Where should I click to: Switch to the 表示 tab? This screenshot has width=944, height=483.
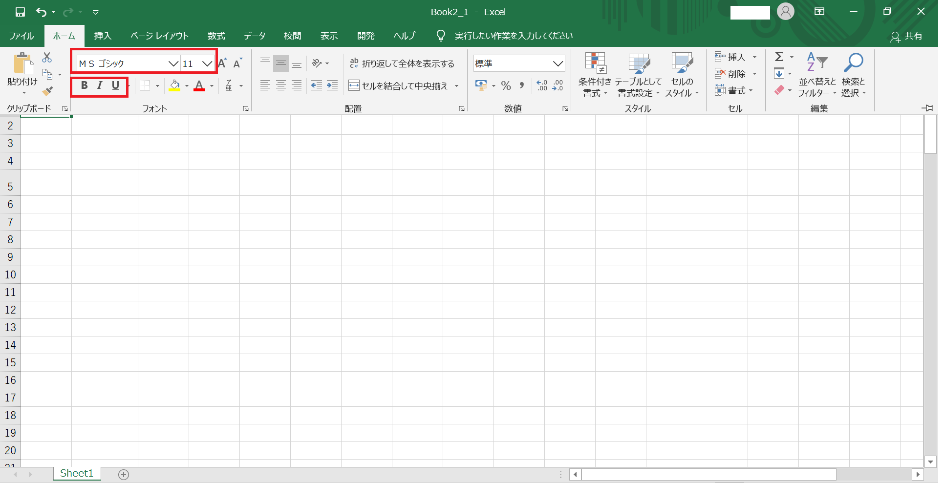click(x=329, y=36)
